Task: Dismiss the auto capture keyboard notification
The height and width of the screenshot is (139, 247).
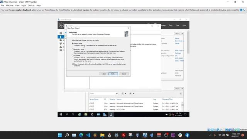Action: pyautogui.click(x=241, y=10)
